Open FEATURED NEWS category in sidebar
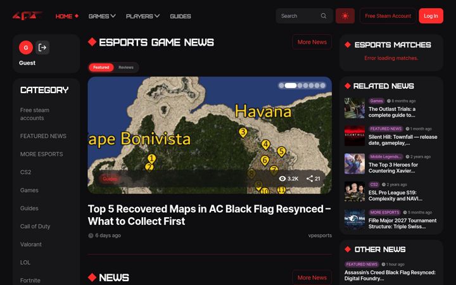The image size is (456, 285). coord(43,136)
